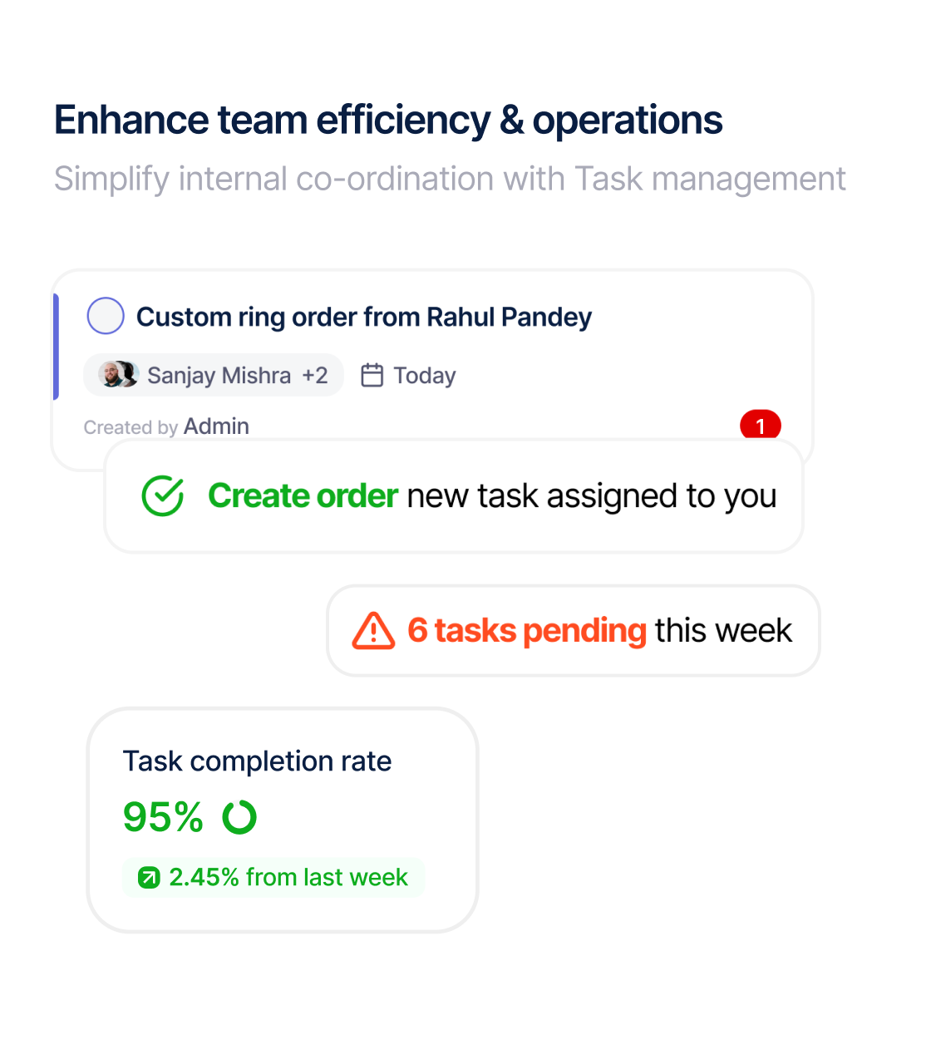Open the 'Create order' notification link

tap(303, 496)
